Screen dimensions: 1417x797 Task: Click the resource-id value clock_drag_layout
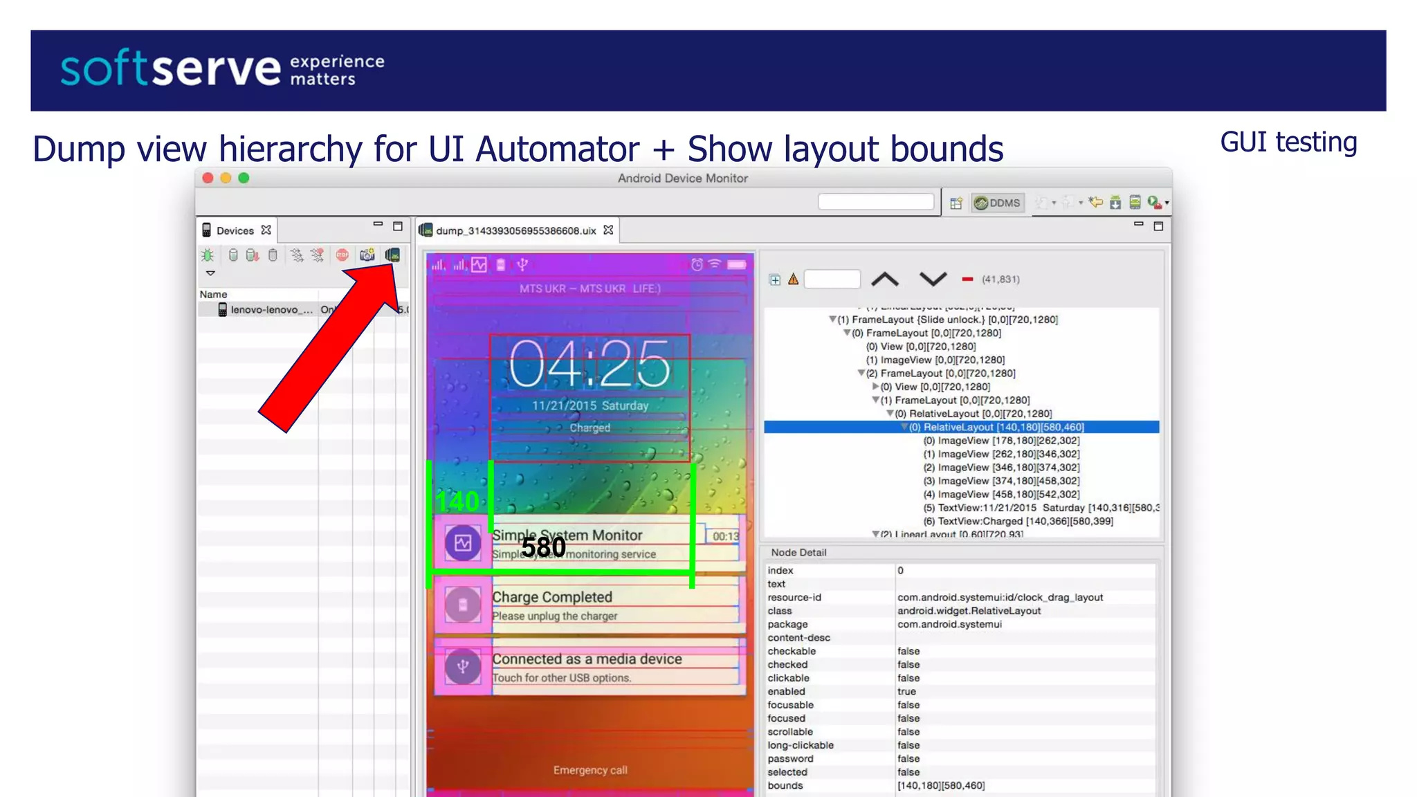coord(1000,597)
